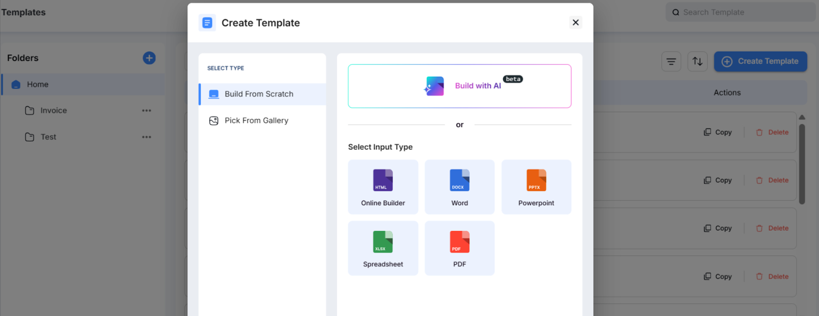Open Test folder options menu
The height and width of the screenshot is (316, 819).
pos(146,137)
